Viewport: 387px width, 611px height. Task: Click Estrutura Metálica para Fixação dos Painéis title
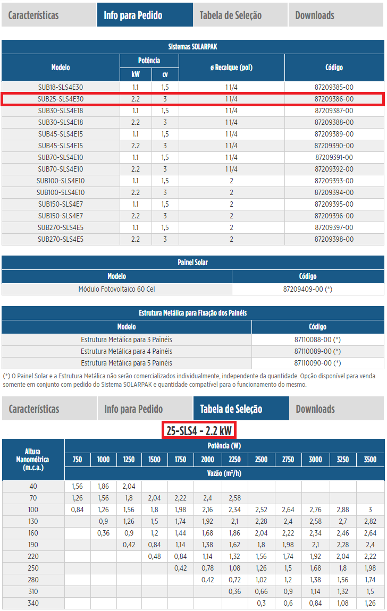tap(192, 313)
